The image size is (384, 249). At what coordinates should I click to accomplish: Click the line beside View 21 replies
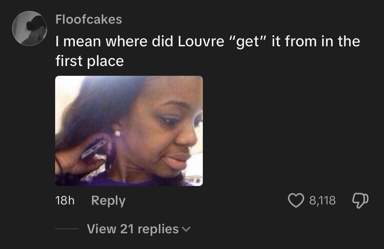point(67,229)
